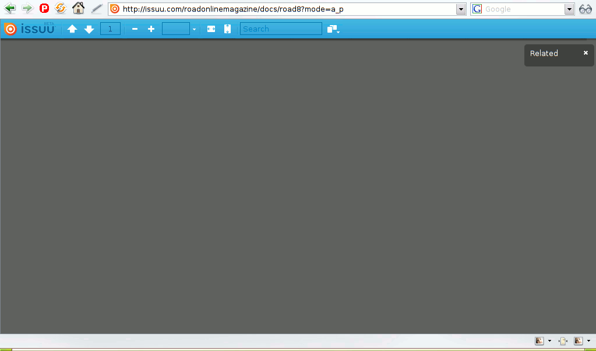Open the zoom level dropdown

(x=194, y=29)
